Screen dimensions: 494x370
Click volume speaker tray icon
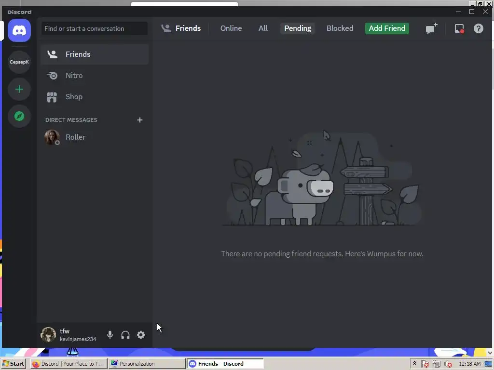(x=448, y=364)
